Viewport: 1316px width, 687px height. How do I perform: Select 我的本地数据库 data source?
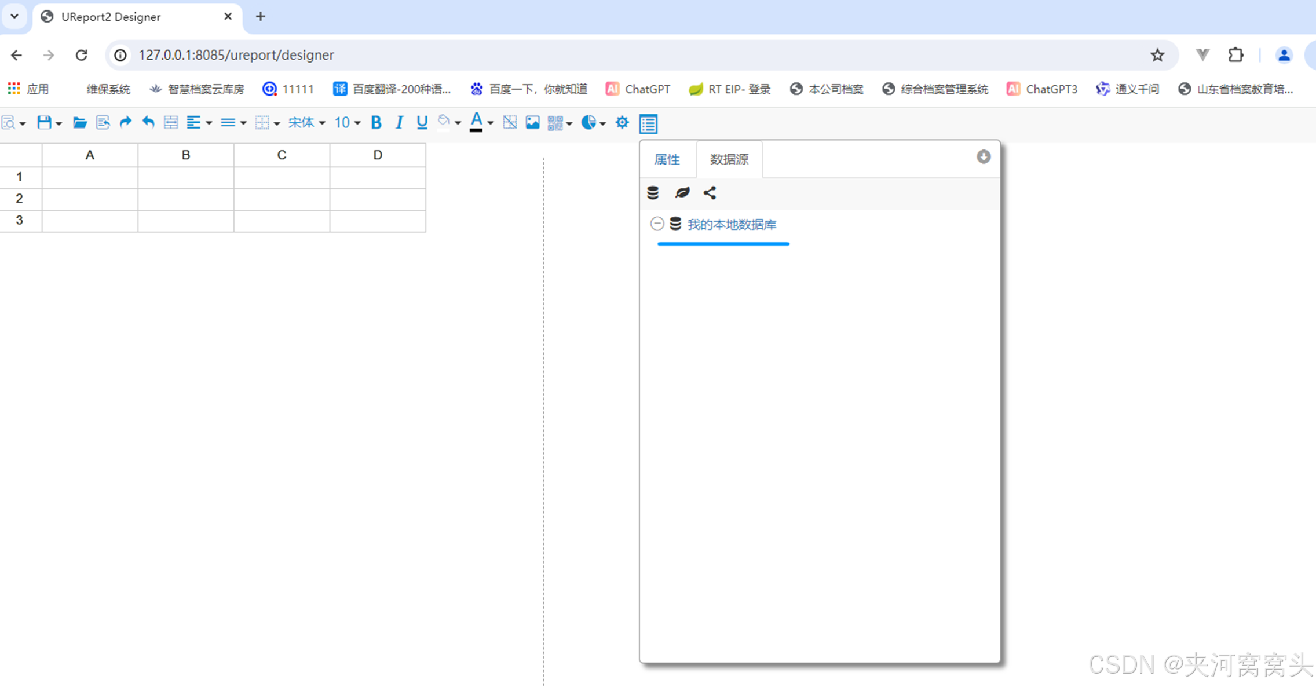(x=731, y=225)
